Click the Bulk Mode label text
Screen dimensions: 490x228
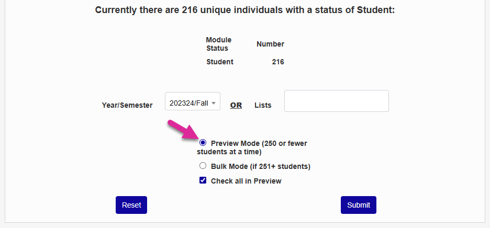pyautogui.click(x=260, y=167)
